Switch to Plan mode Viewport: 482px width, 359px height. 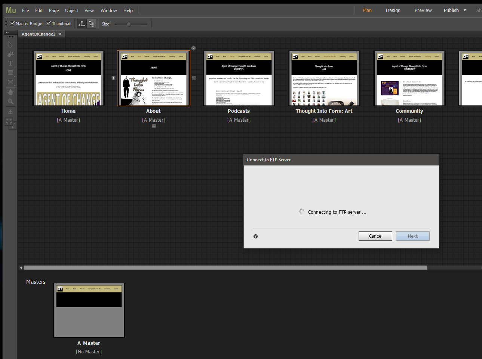tap(367, 10)
